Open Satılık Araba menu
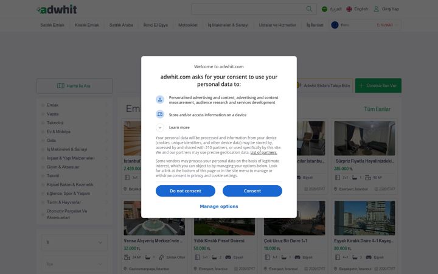Screen dimensions: 438x274 [x=121, y=25]
